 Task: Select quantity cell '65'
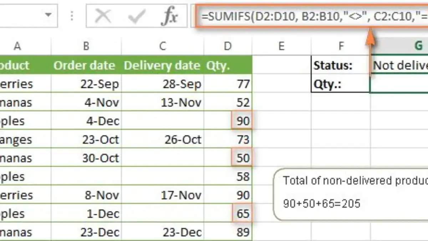[x=228, y=214]
